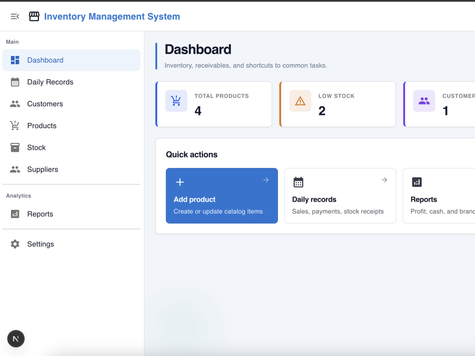Click the Suppliers people icon in sidebar
Image resolution: width=475 pixels, height=356 pixels.
[15, 169]
